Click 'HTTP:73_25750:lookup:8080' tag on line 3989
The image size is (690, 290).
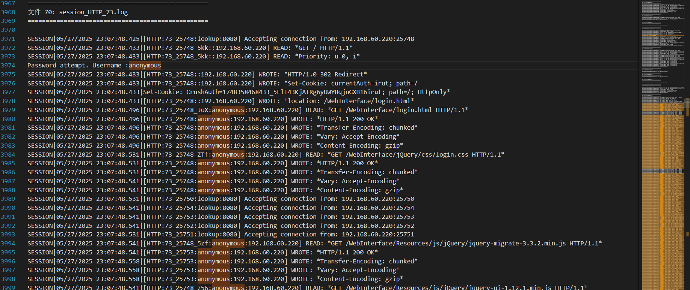coord(192,199)
